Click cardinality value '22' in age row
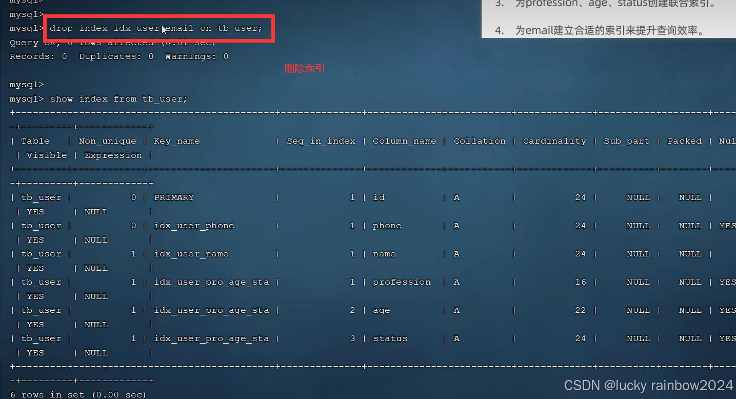 [x=580, y=310]
